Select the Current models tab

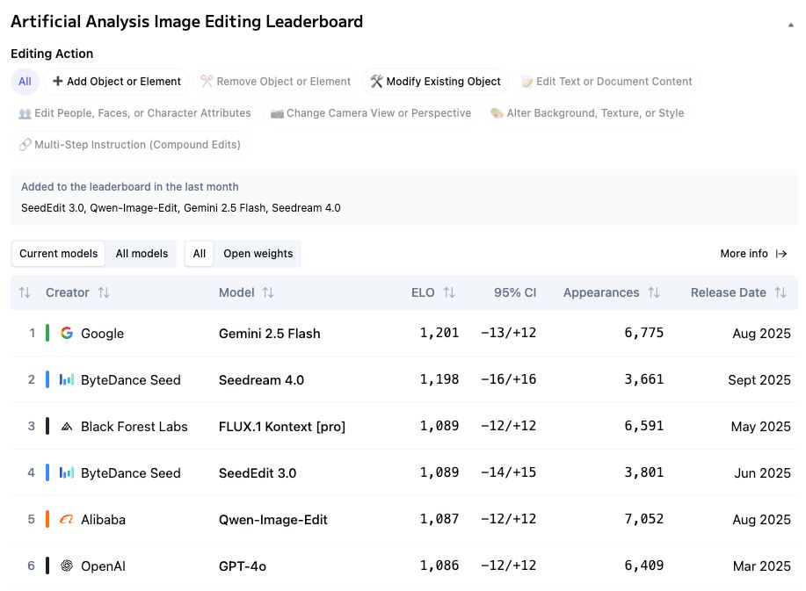pos(59,254)
